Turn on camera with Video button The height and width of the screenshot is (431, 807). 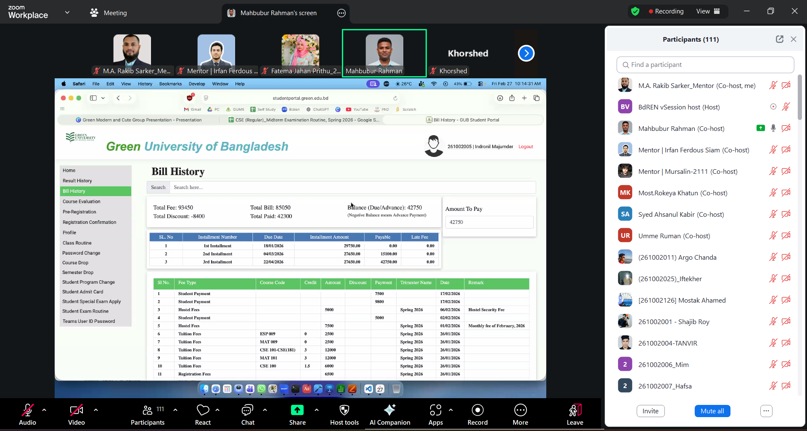[x=76, y=410]
